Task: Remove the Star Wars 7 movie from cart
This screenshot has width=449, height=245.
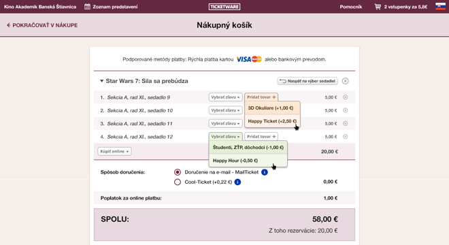Action: [346, 81]
